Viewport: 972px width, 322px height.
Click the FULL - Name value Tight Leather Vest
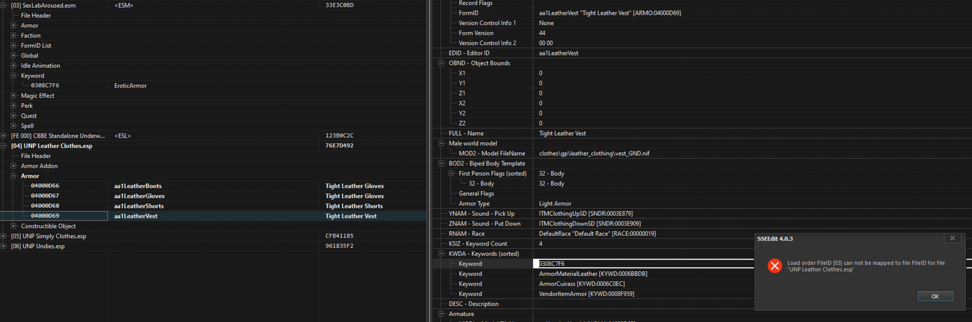[562, 134]
